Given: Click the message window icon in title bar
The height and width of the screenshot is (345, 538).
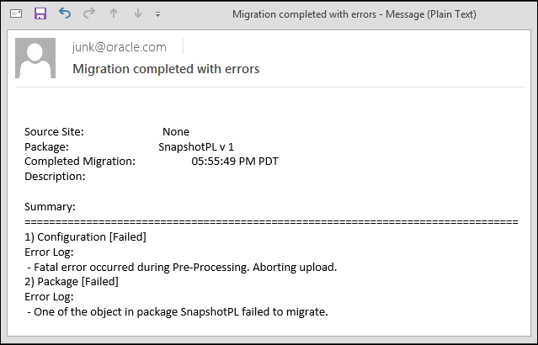Looking at the screenshot, I should [x=16, y=14].
